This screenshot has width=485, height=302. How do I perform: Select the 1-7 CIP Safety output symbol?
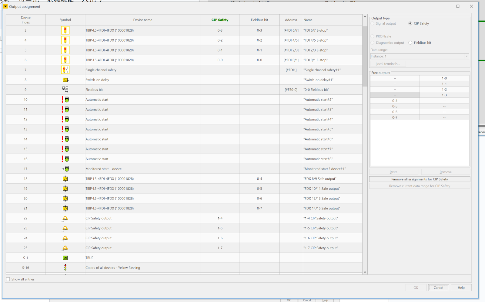point(65,248)
